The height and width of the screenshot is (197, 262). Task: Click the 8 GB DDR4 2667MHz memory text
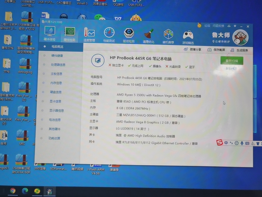[x=133, y=108]
